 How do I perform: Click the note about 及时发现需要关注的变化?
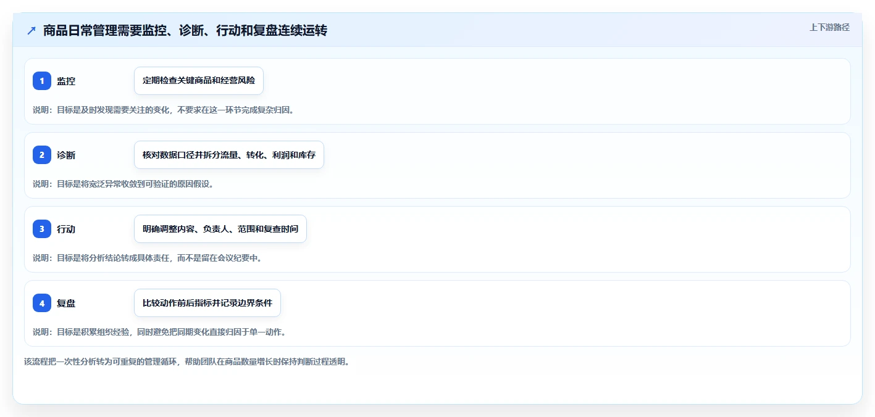click(x=163, y=110)
